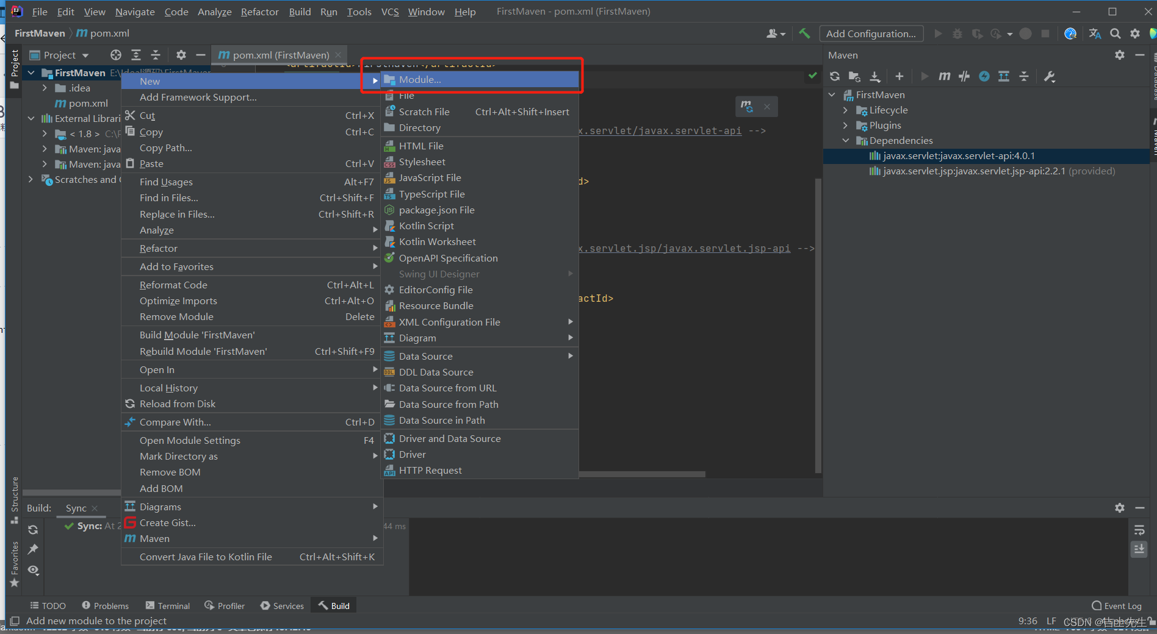
Task: Create new HTML File
Action: (x=480, y=146)
